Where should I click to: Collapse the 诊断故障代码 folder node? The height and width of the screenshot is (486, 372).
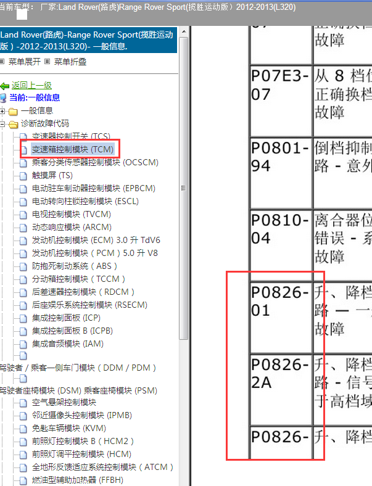(2, 124)
